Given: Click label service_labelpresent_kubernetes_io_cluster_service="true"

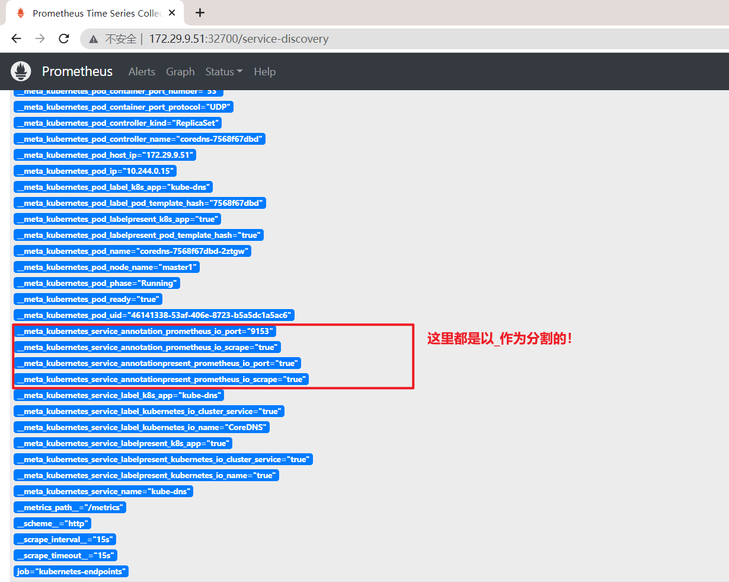Looking at the screenshot, I should 164,459.
